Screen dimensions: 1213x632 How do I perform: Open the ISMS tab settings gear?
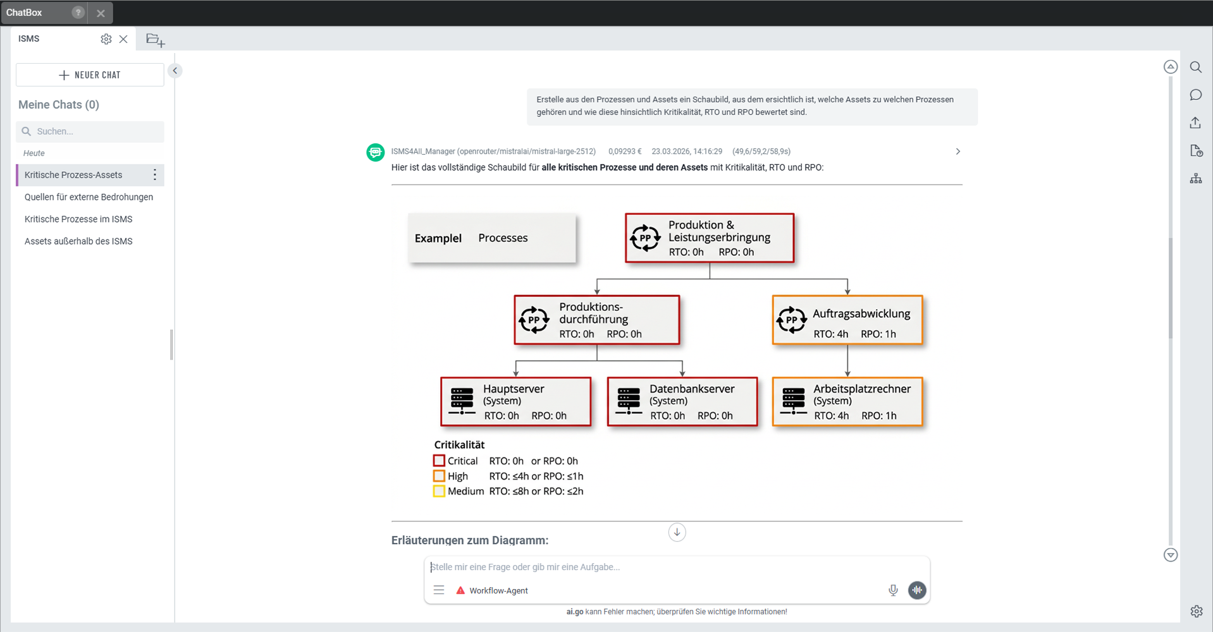(106, 39)
